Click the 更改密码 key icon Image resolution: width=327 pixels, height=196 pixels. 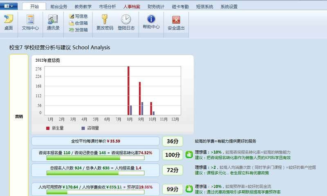pyautogui.click(x=105, y=19)
